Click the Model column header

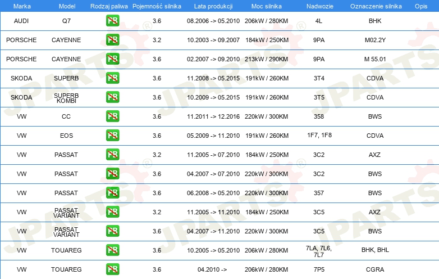click(x=67, y=6)
